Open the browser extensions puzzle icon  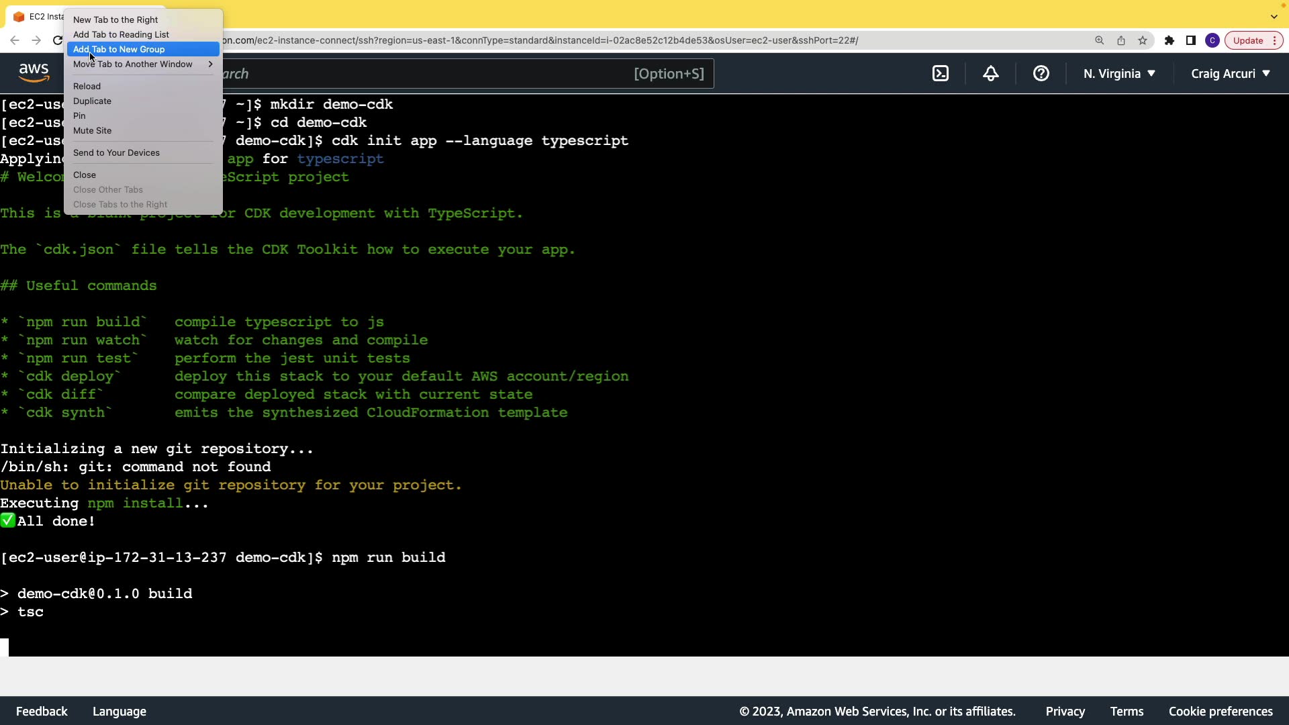pyautogui.click(x=1169, y=40)
